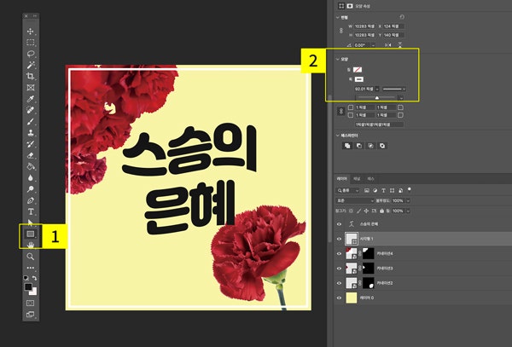
Task: Select the Crop tool
Action: point(31,76)
